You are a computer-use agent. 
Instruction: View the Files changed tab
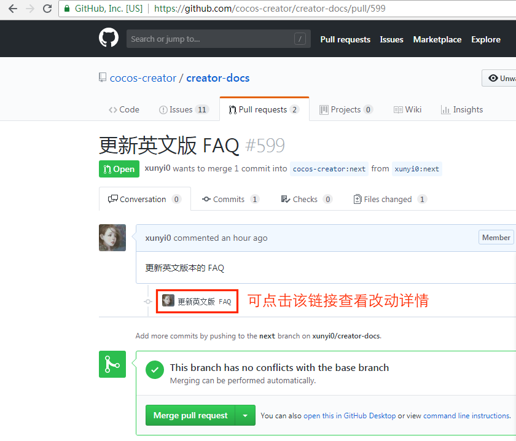pyautogui.click(x=390, y=199)
